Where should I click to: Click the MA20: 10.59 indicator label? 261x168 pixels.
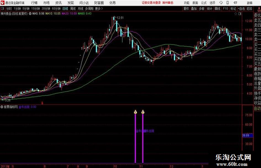(x=69, y=14)
